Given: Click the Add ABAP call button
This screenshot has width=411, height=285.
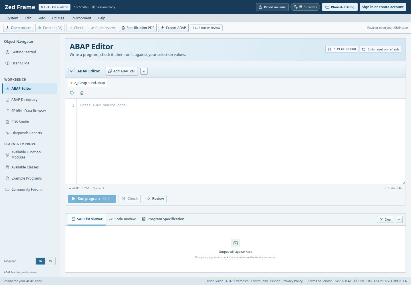Looking at the screenshot, I should [x=122, y=71].
